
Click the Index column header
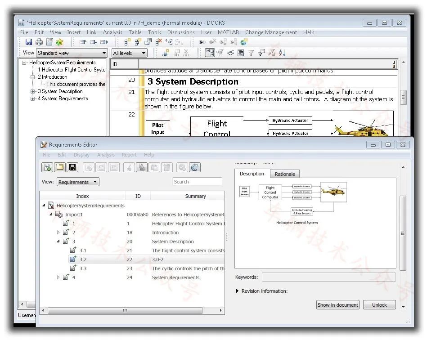pyautogui.click(x=82, y=196)
